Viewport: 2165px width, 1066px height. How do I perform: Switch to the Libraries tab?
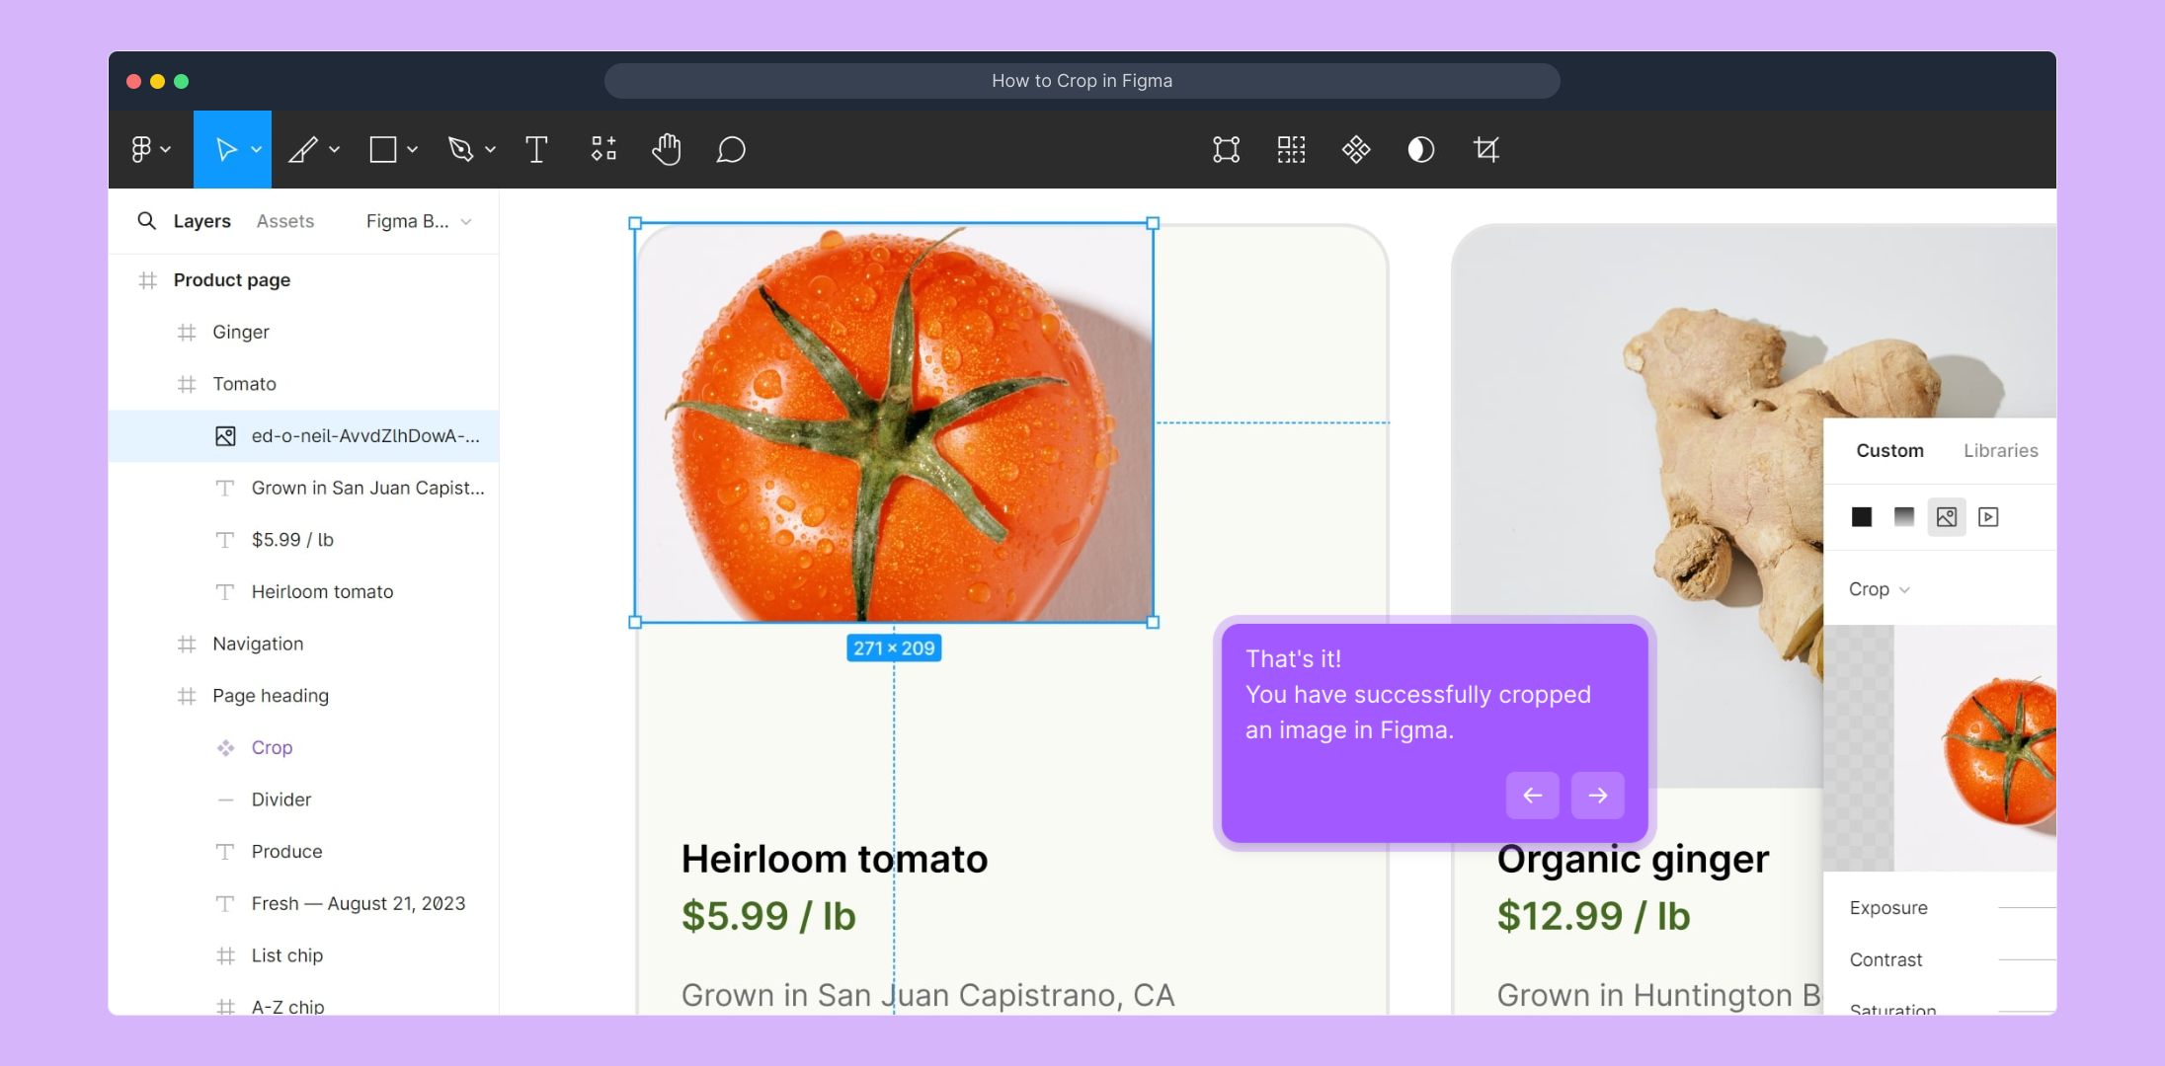coord(2000,450)
